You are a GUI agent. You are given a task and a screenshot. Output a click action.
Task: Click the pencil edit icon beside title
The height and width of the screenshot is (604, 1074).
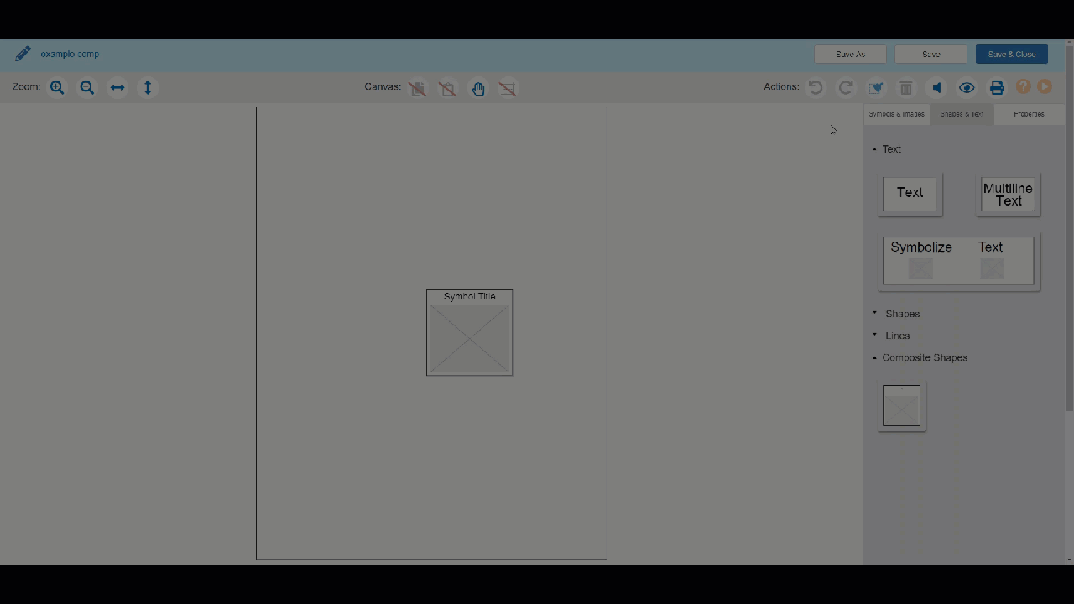23,54
